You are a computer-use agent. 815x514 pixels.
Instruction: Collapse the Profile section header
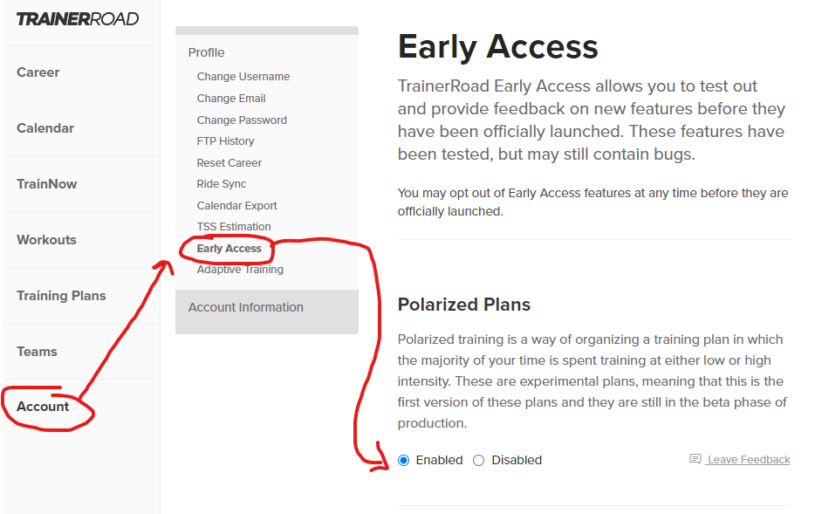(x=207, y=52)
